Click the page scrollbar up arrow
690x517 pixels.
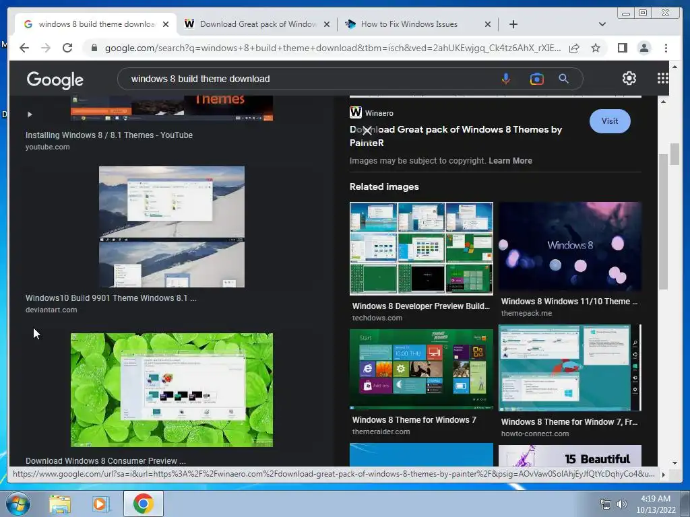[675, 67]
